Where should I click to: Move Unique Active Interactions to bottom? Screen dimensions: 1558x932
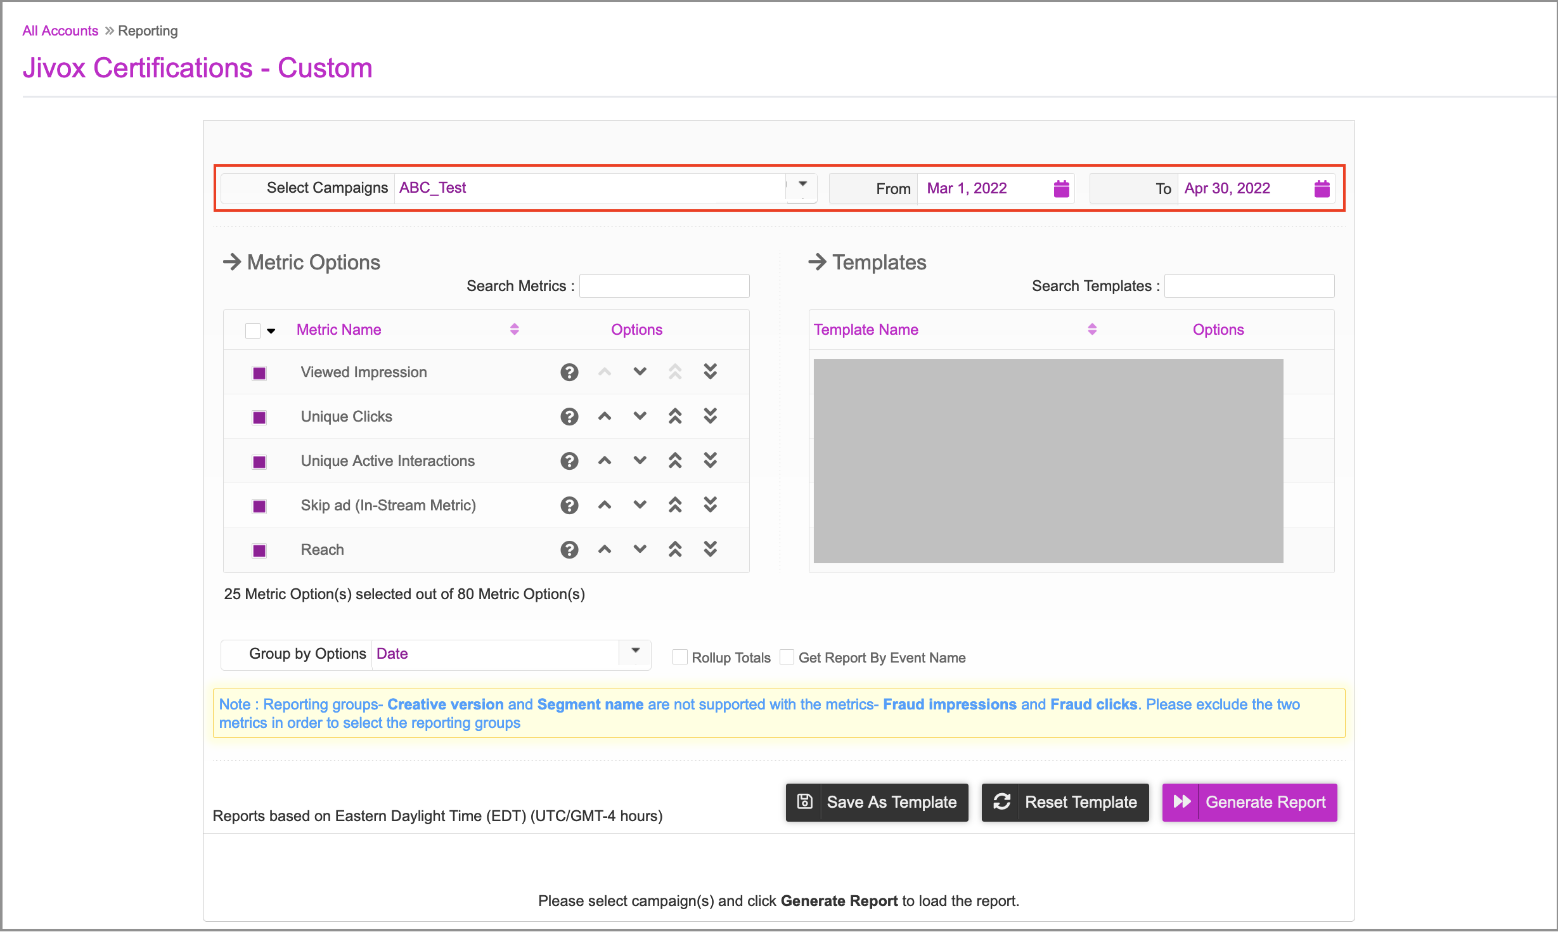pos(710,460)
